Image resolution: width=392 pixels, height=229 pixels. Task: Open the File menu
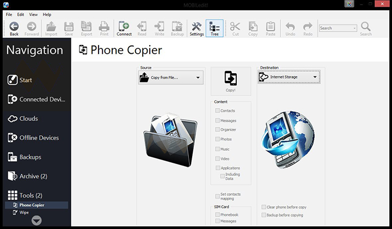click(x=9, y=15)
